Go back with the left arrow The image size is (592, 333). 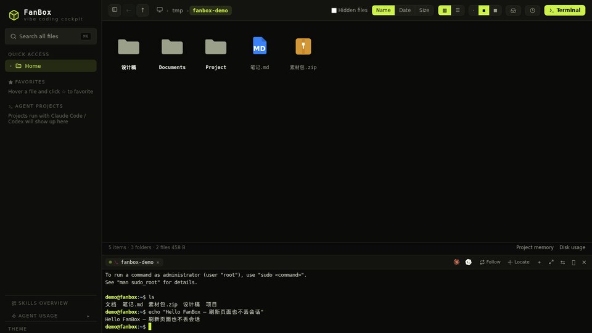tap(128, 10)
